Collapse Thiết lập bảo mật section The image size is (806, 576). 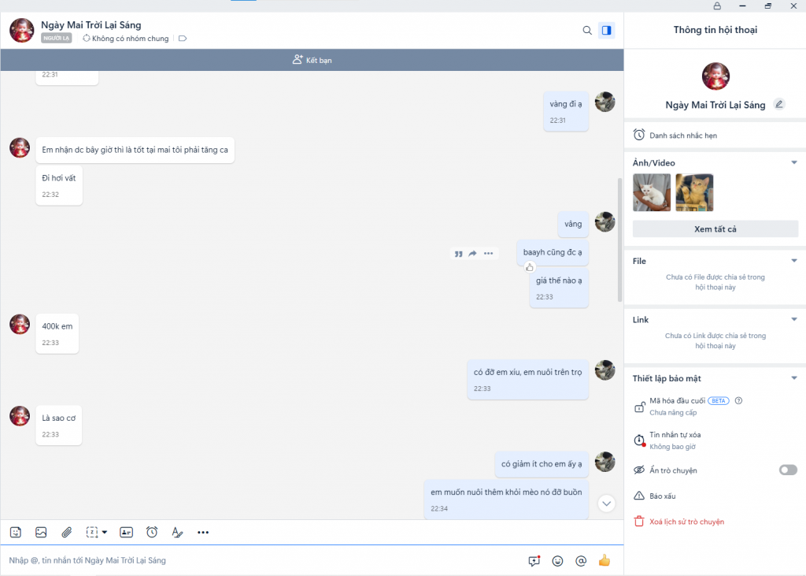click(x=794, y=378)
